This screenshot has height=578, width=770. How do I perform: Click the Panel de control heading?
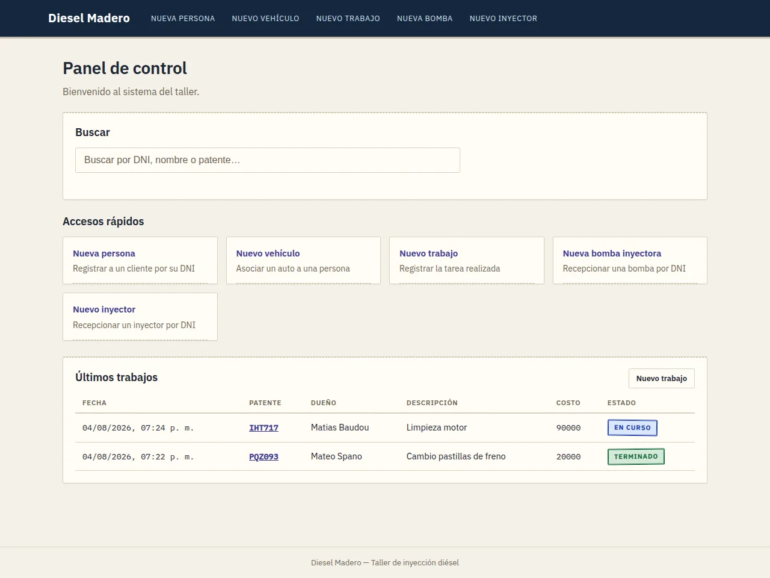click(125, 69)
